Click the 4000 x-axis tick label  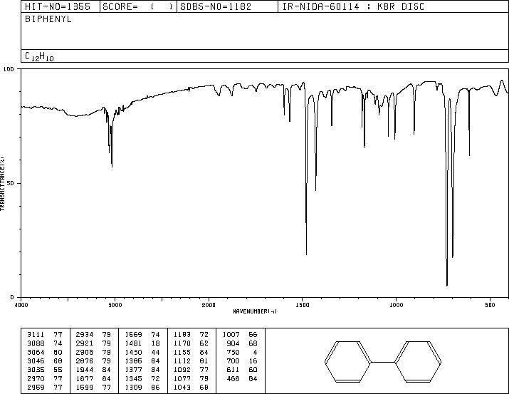pyautogui.click(x=21, y=305)
